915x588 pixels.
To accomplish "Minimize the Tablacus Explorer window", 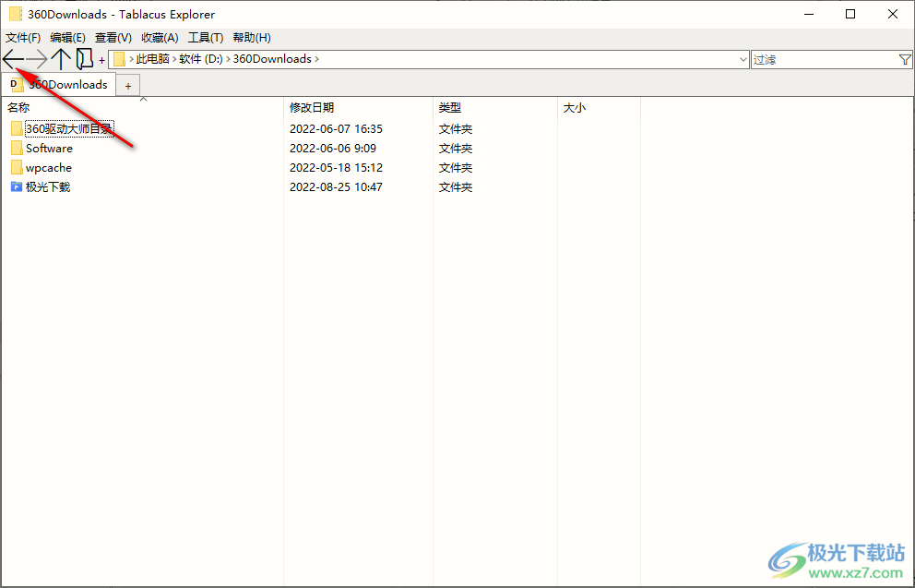I will (x=809, y=14).
